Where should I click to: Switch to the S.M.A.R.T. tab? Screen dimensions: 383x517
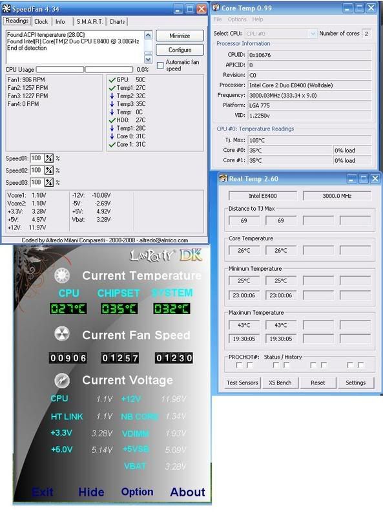pyautogui.click(x=89, y=22)
